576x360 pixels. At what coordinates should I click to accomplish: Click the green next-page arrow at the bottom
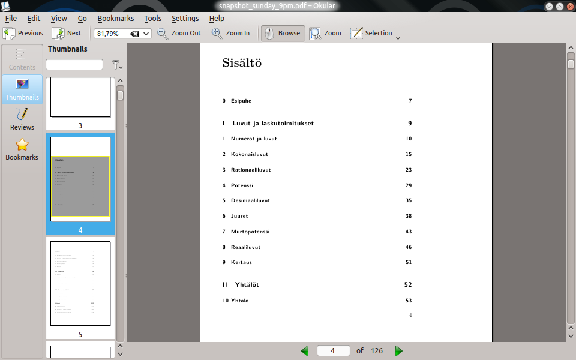tap(399, 351)
